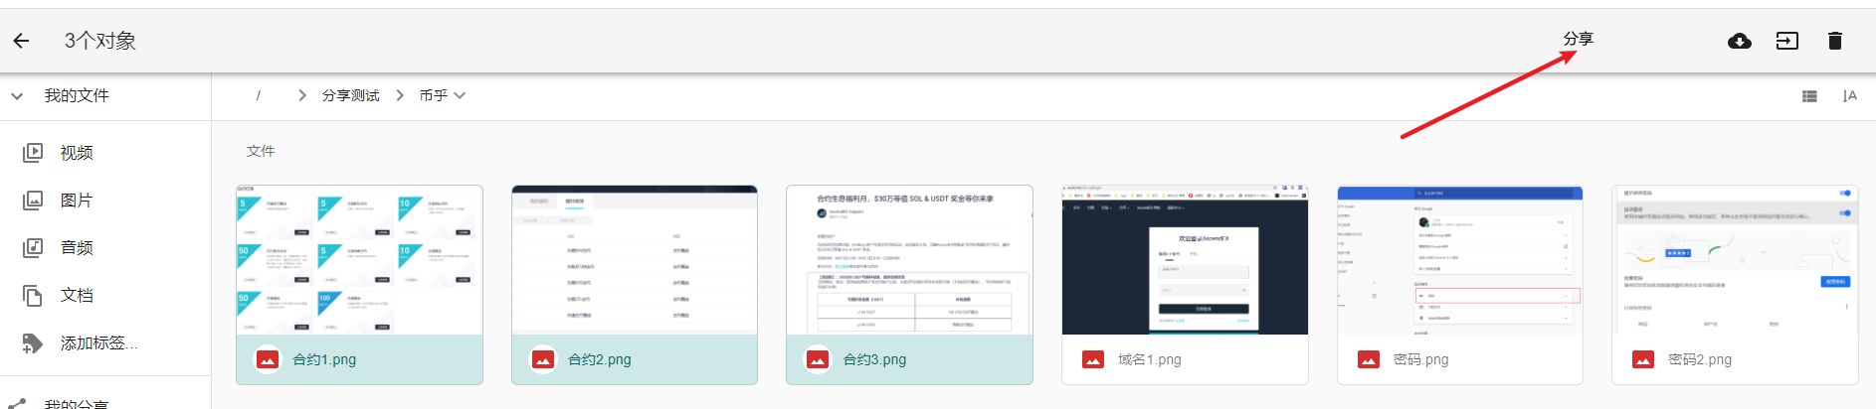Click 密码.png file name

pos(1421,359)
